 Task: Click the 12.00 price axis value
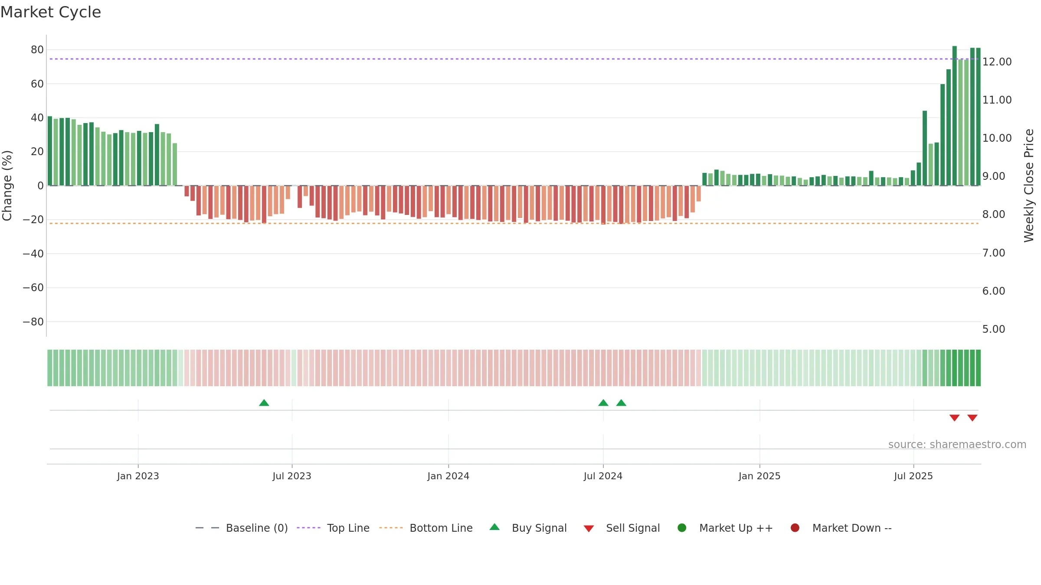pyautogui.click(x=997, y=62)
